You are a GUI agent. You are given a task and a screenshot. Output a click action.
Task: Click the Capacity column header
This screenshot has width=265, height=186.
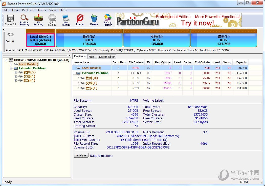point(241,62)
